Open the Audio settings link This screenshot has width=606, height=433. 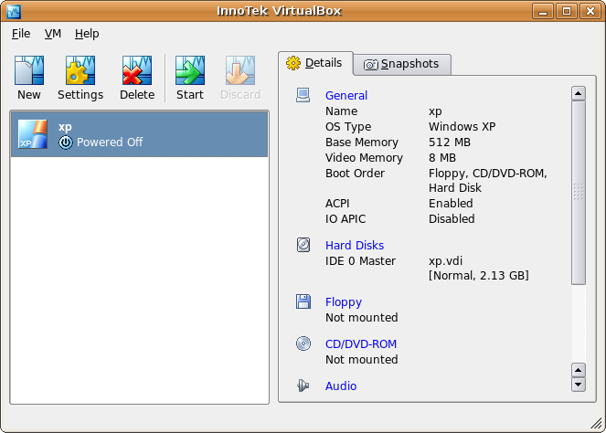(x=341, y=385)
